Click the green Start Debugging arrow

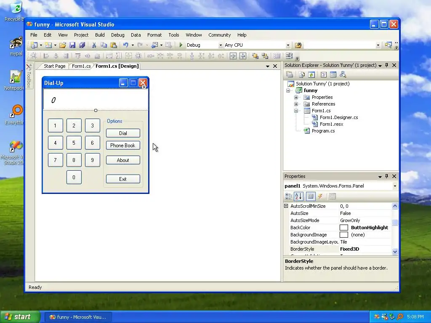[181, 45]
